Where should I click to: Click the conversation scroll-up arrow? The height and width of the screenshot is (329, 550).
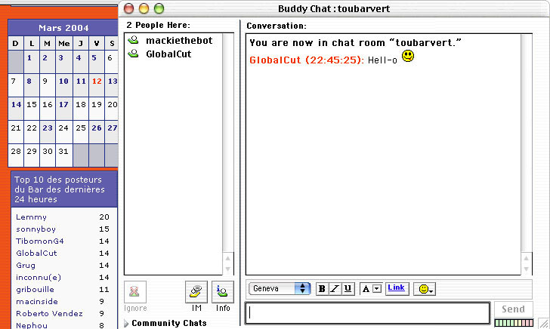[526, 258]
